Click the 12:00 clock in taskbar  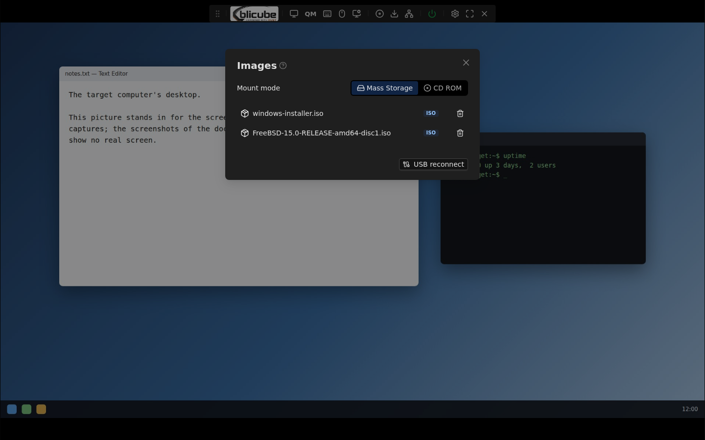pyautogui.click(x=690, y=409)
